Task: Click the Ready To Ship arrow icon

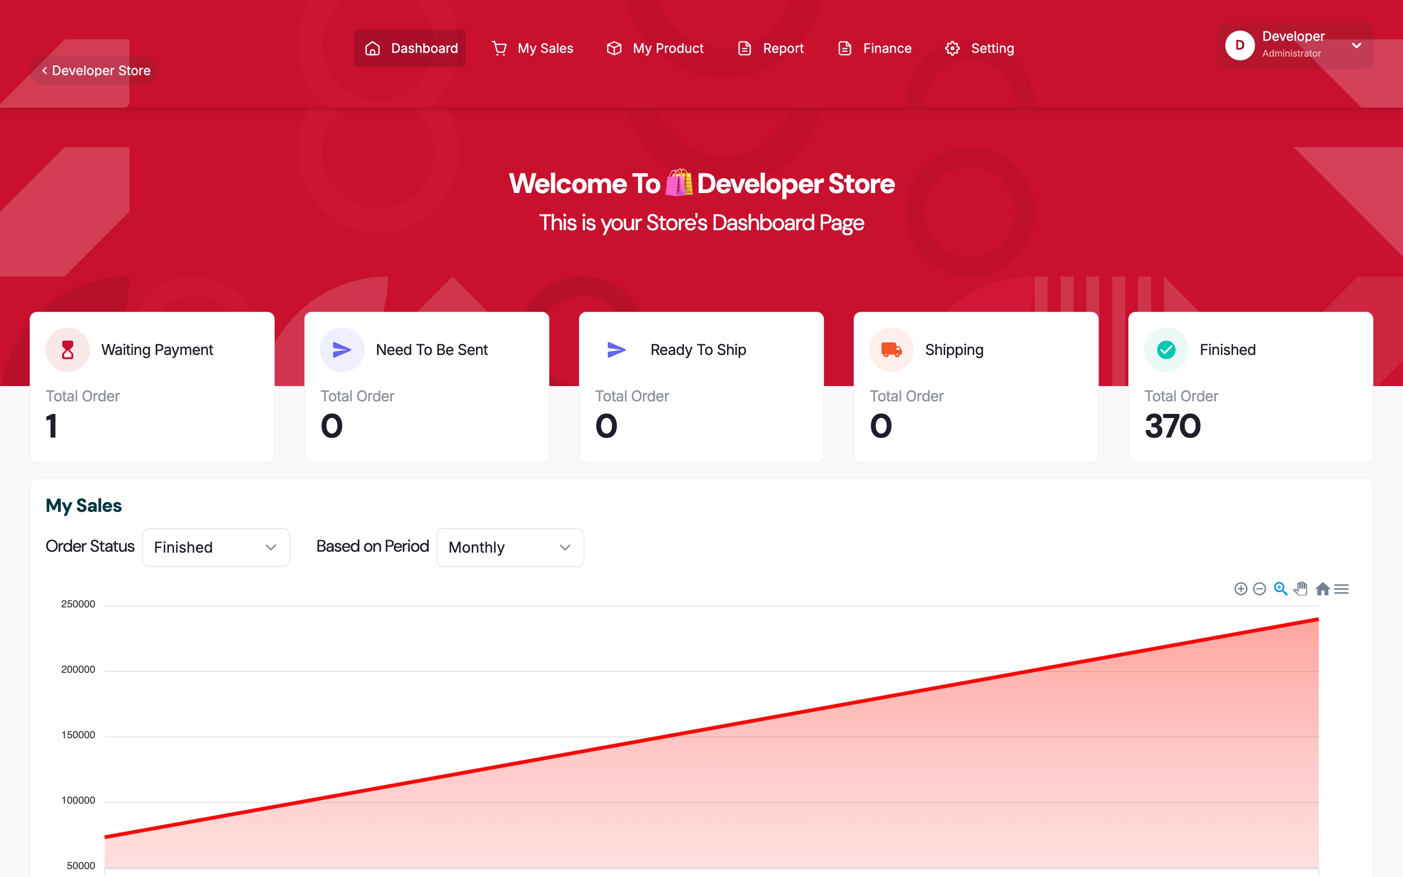Action: [x=616, y=350]
